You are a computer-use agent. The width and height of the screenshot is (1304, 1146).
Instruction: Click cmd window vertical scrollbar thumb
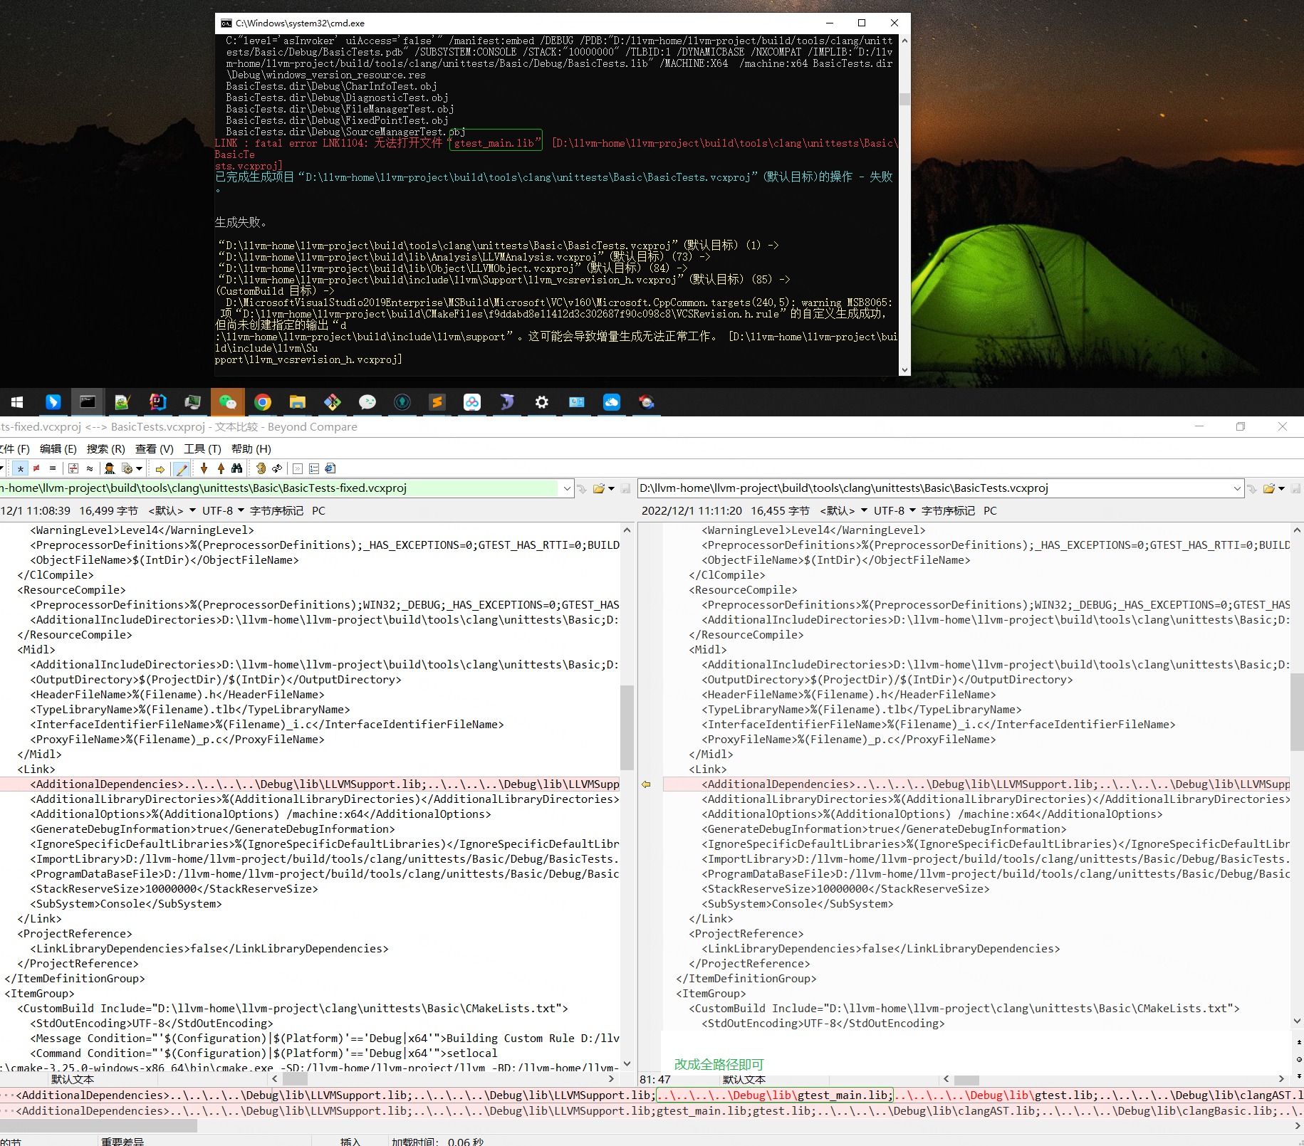click(904, 99)
